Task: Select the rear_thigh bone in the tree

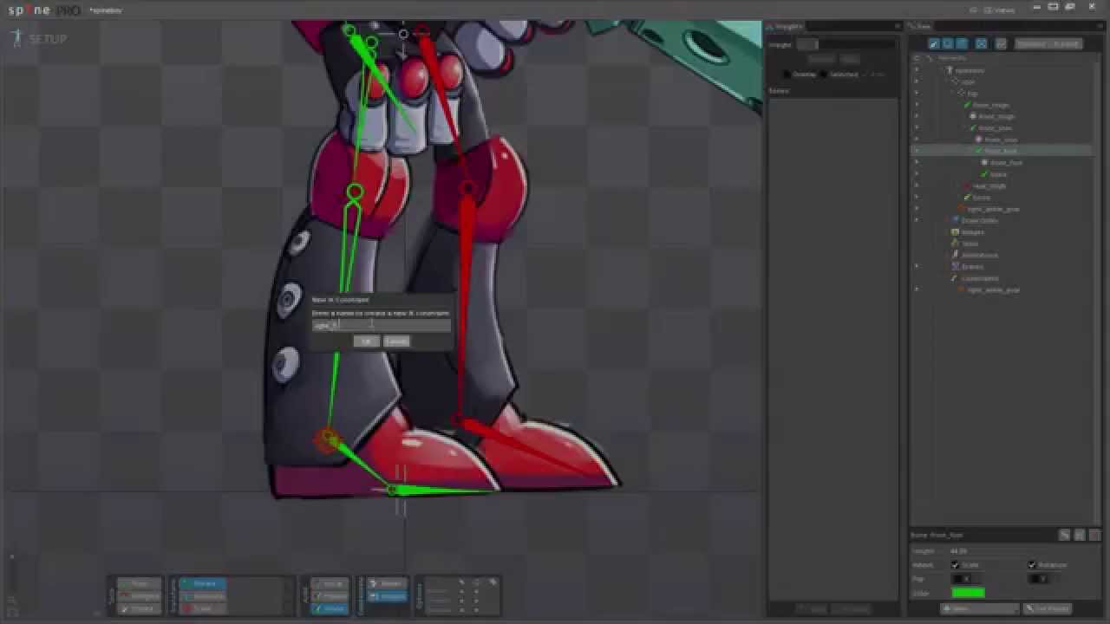Action: [989, 185]
